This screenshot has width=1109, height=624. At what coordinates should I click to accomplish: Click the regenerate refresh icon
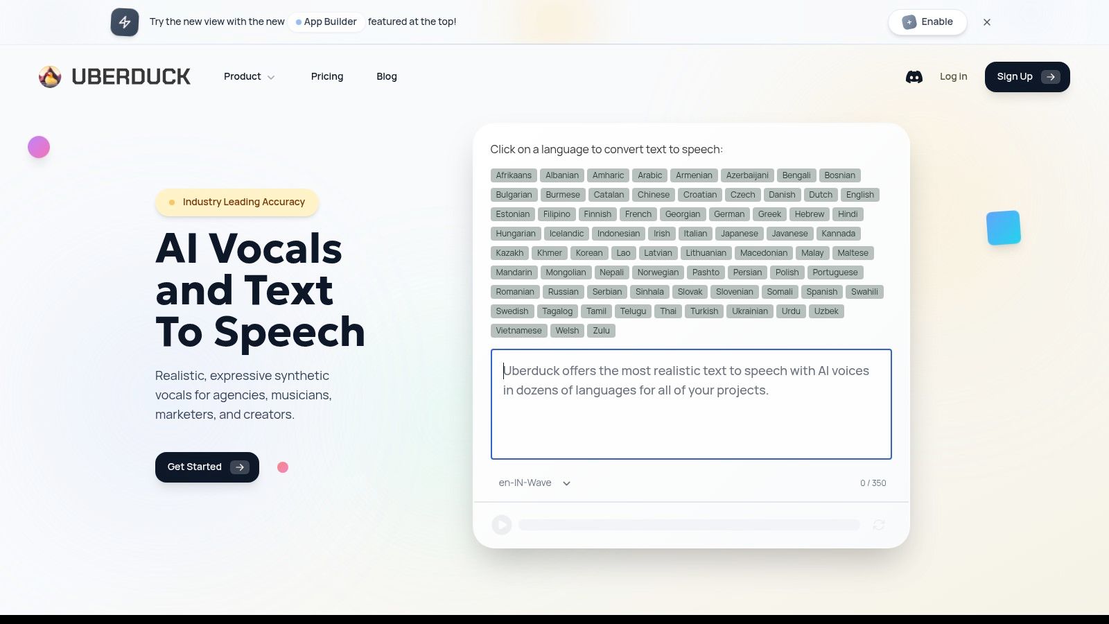pos(879,525)
